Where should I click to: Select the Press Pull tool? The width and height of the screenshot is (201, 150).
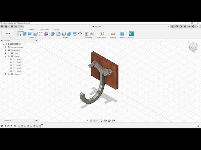53,34
